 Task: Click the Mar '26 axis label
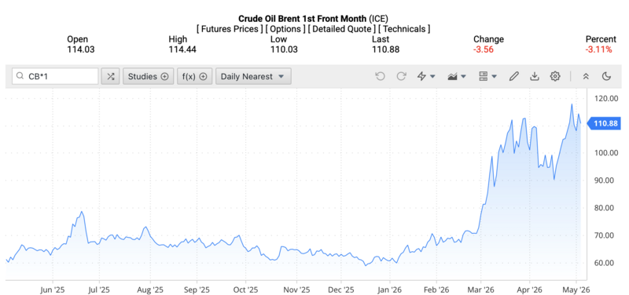tap(480, 289)
